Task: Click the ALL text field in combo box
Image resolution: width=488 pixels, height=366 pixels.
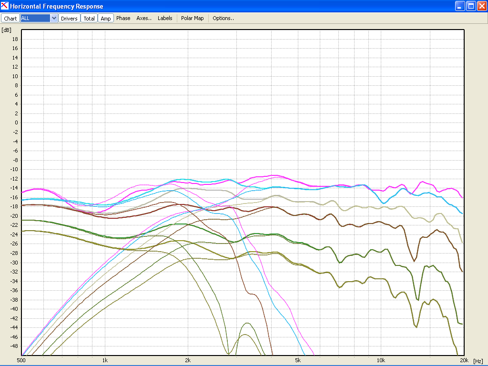Action: (x=35, y=18)
